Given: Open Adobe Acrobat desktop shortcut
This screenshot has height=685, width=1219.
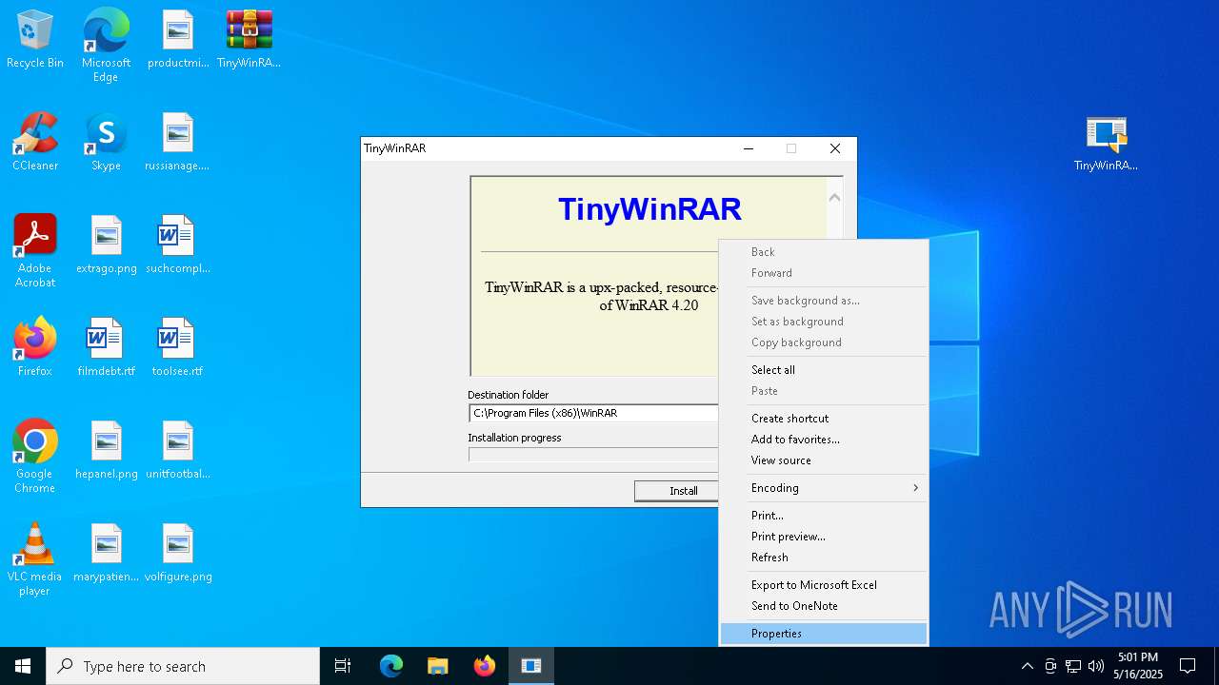Looking at the screenshot, I should point(35,251).
